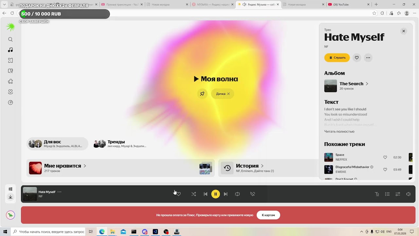Like the track Space by NEFFEX
This screenshot has width=419, height=236.
[x=385, y=157]
